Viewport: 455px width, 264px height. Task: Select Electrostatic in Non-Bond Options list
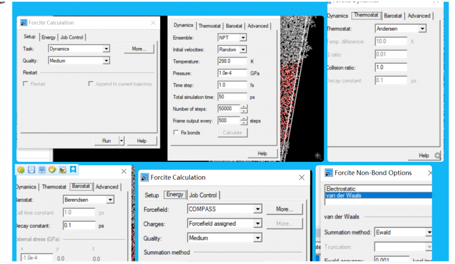(x=378, y=189)
